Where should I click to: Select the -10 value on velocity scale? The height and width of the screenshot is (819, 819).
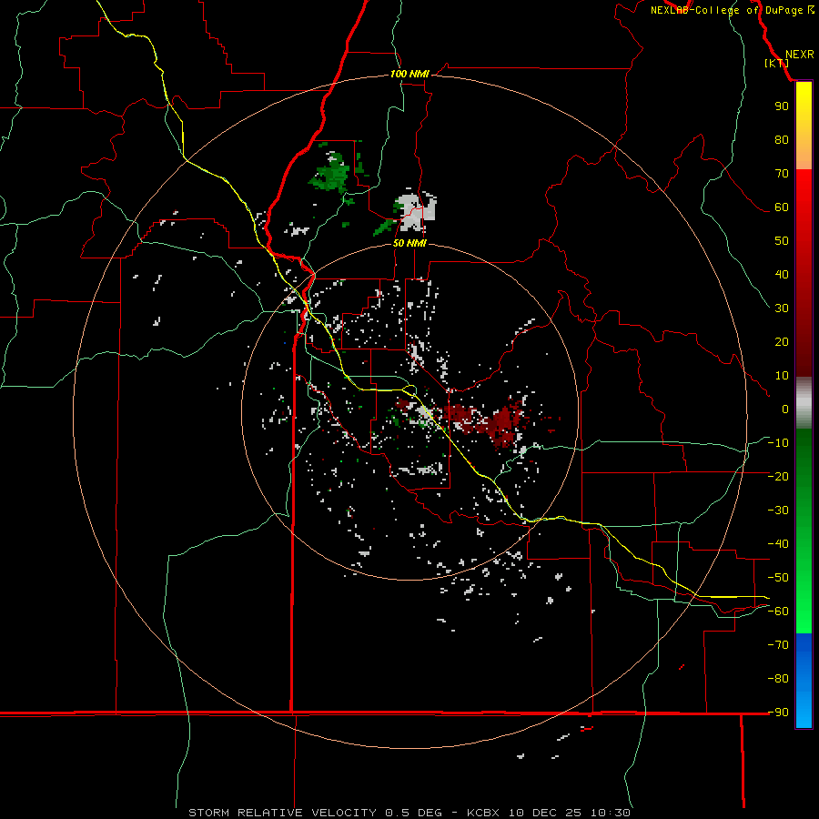click(x=778, y=443)
